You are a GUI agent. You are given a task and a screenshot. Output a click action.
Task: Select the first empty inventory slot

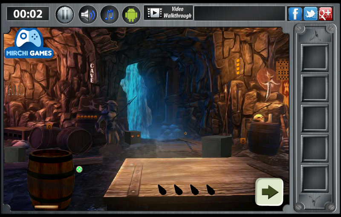(315, 58)
